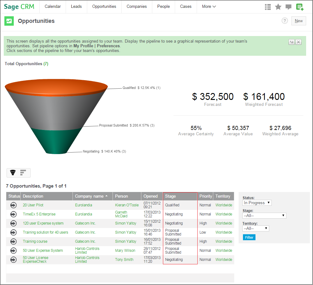Open the Stage filter dropdown
This screenshot has height=285, width=313.
pos(264,215)
